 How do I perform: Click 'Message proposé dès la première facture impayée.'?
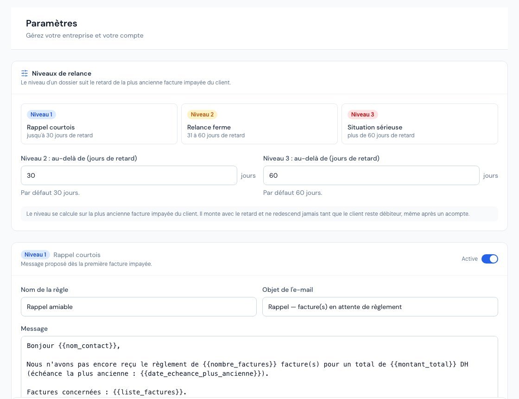pyautogui.click(x=86, y=264)
